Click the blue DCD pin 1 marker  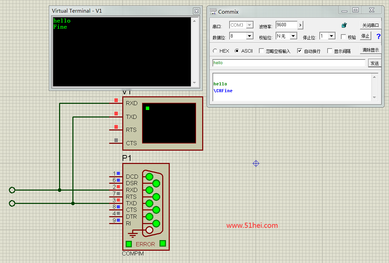[118, 174]
